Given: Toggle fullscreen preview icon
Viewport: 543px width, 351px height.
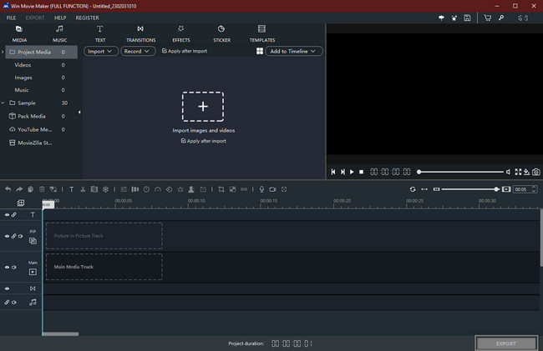Looking at the screenshot, I should [x=518, y=172].
